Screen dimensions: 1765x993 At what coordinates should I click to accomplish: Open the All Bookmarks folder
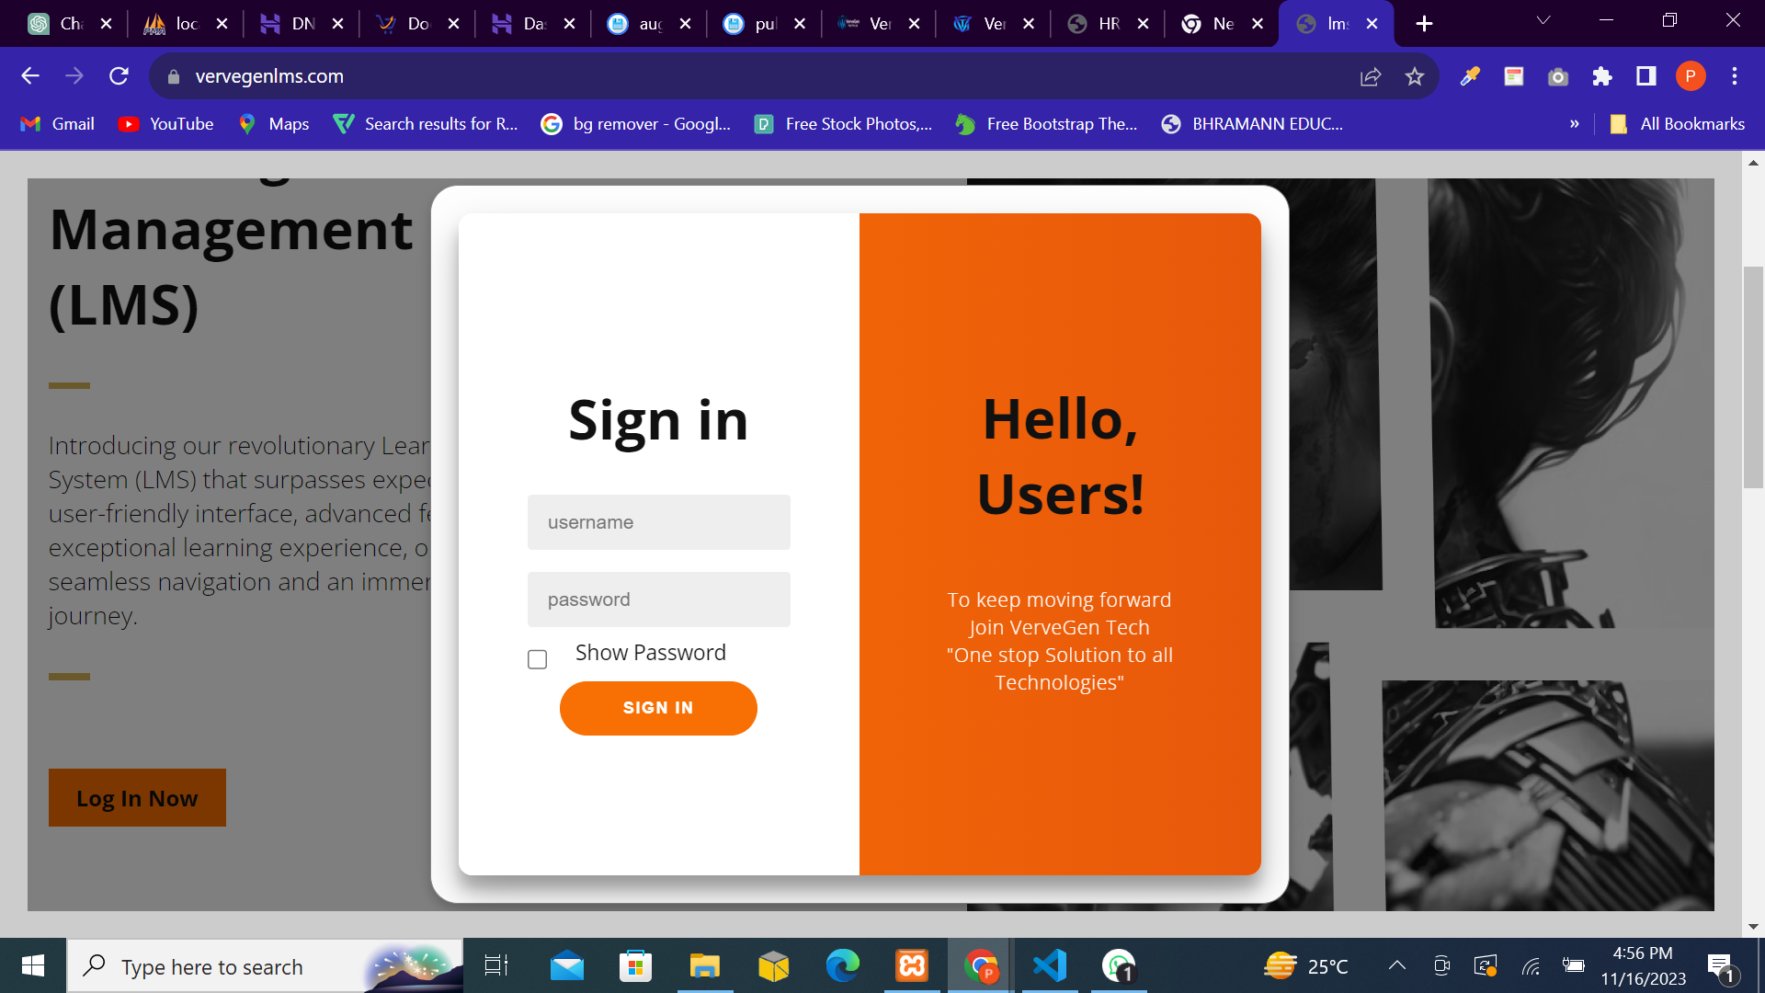pyautogui.click(x=1678, y=124)
